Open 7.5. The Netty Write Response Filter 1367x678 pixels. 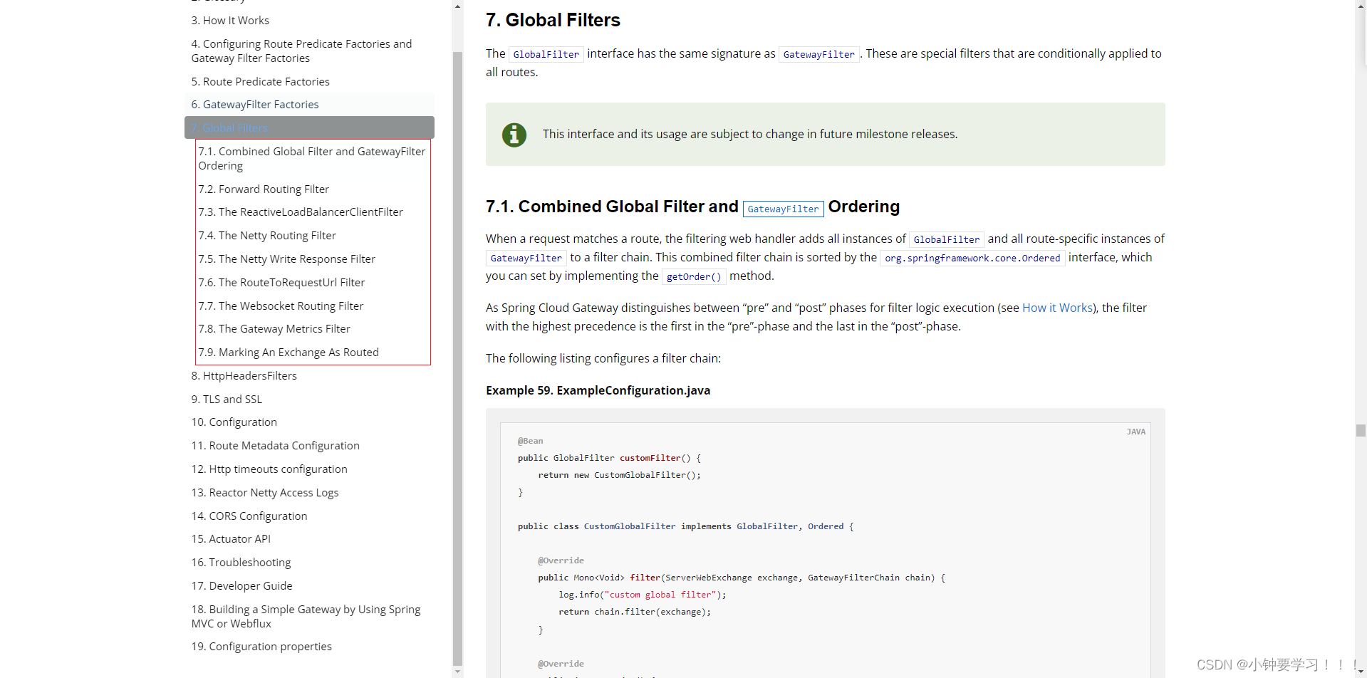[x=286, y=259]
